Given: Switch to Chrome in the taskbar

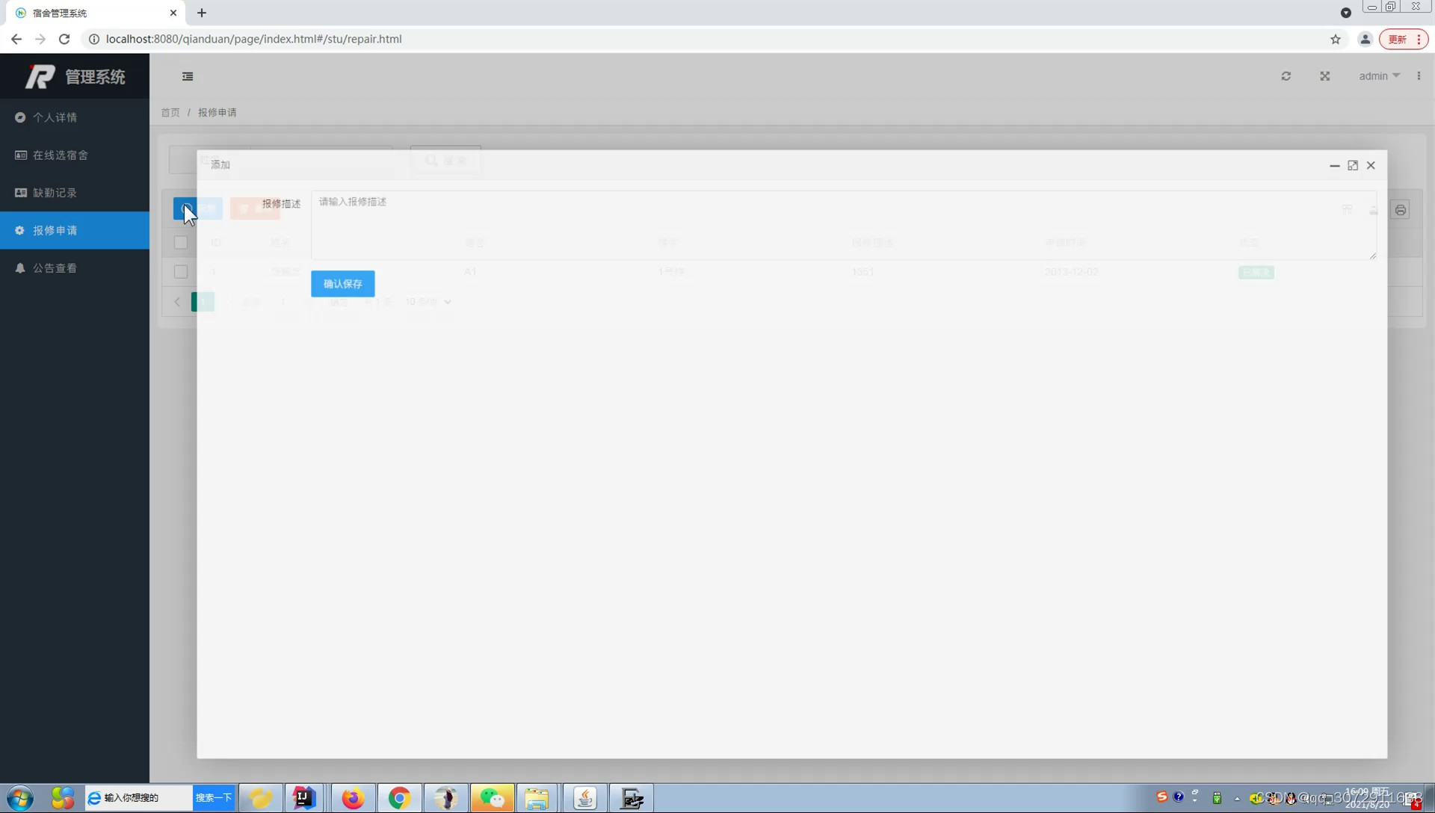Looking at the screenshot, I should [399, 798].
